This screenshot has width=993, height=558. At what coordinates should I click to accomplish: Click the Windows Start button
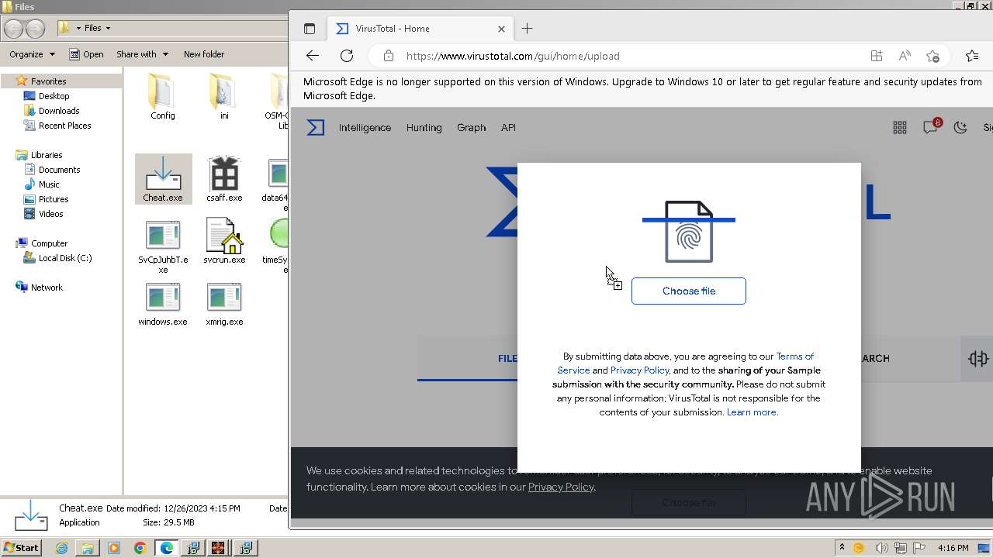click(21, 548)
